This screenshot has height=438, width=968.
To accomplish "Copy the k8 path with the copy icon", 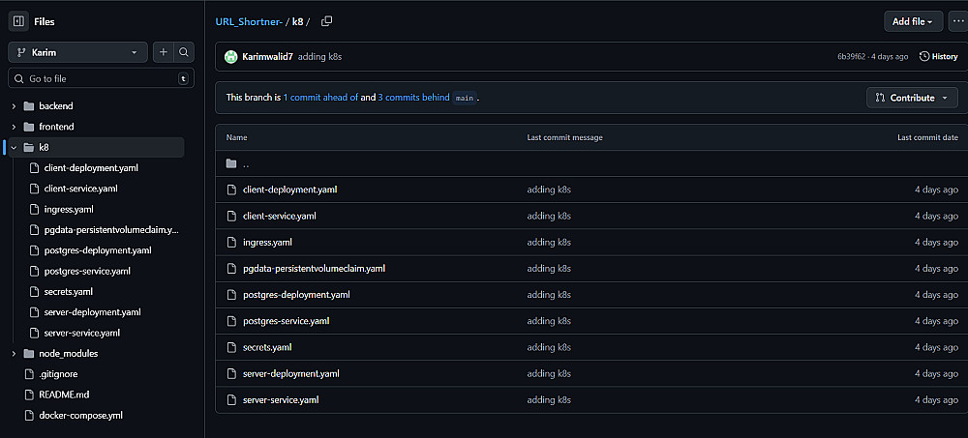I will click(326, 21).
